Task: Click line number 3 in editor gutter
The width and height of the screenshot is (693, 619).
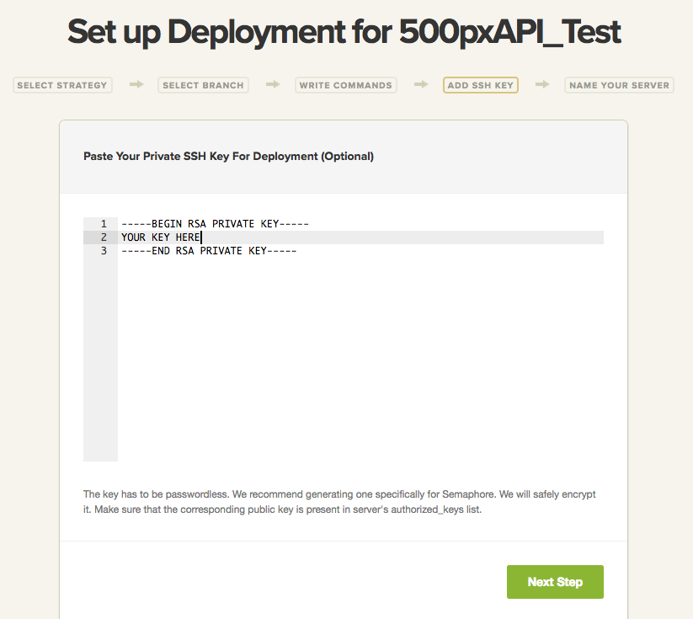Action: 104,251
